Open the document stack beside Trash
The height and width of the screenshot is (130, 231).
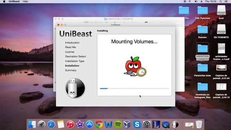click(x=189, y=125)
